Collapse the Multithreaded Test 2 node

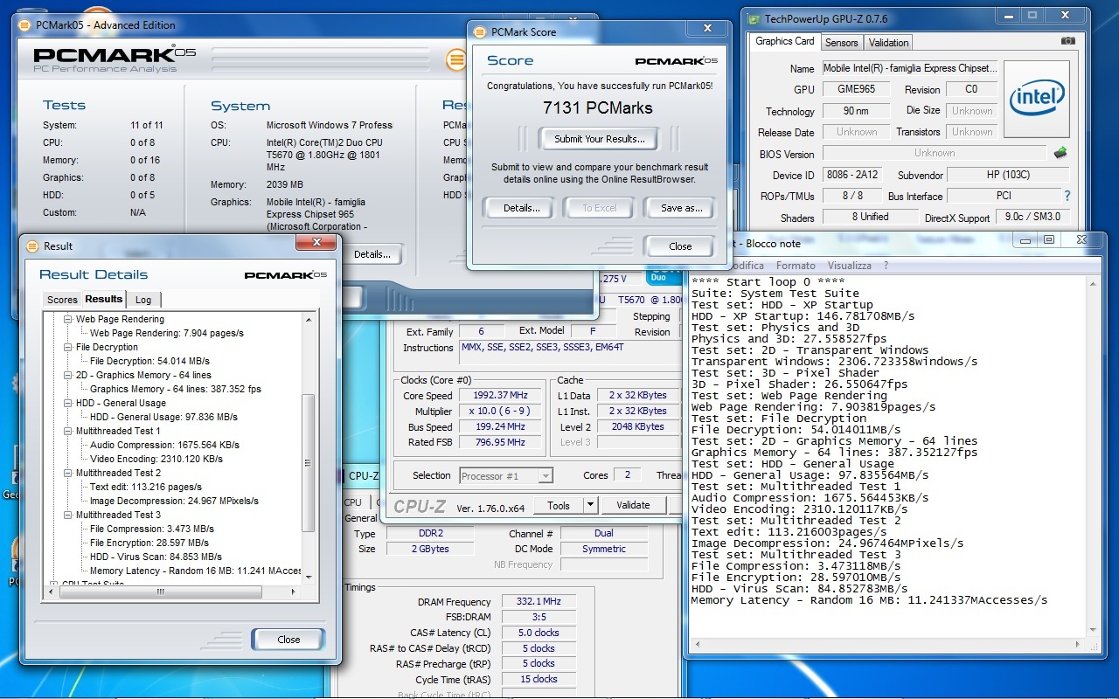coord(69,474)
